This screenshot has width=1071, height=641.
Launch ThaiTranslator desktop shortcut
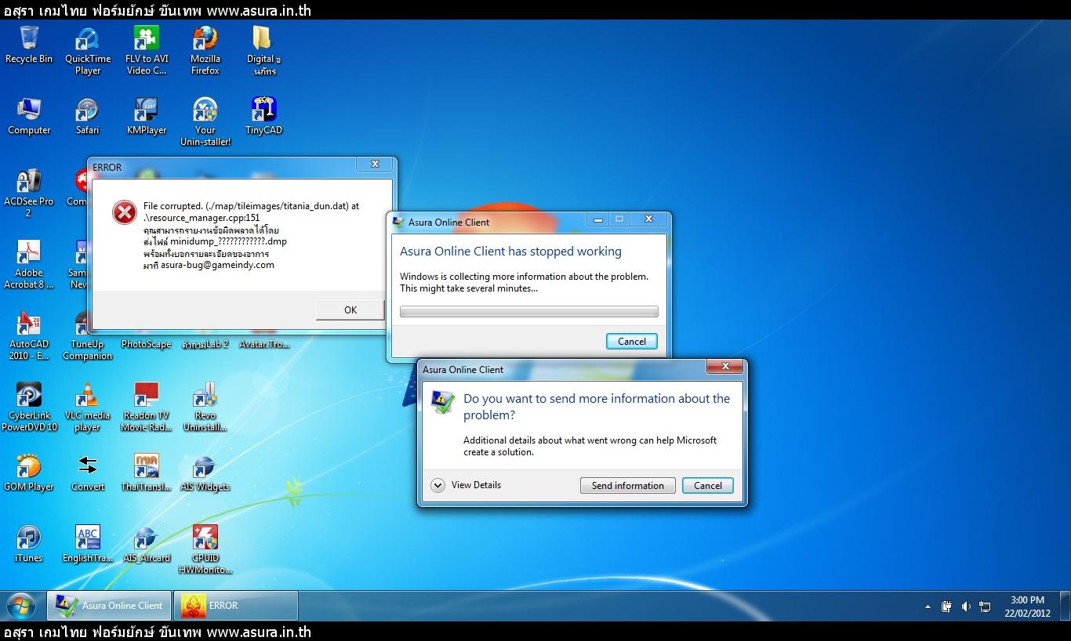click(147, 473)
